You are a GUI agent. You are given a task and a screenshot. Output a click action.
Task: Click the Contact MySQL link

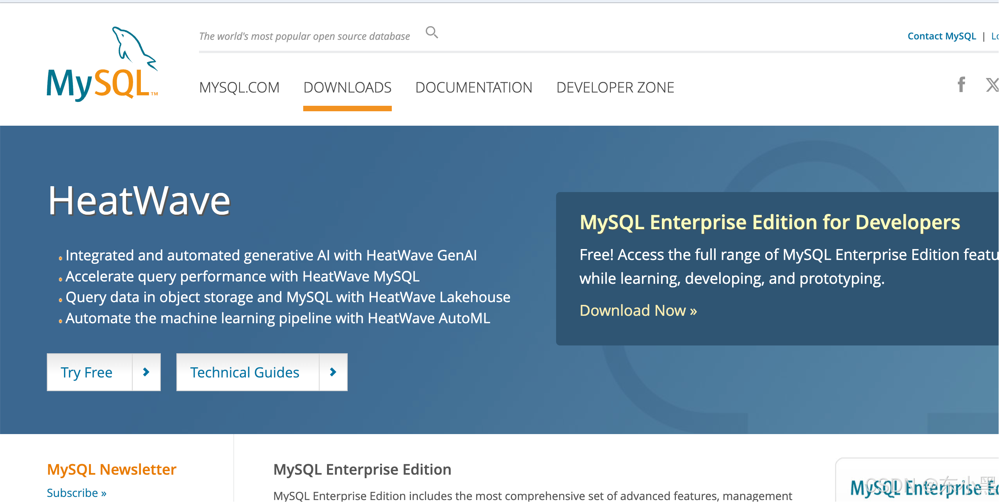(942, 36)
